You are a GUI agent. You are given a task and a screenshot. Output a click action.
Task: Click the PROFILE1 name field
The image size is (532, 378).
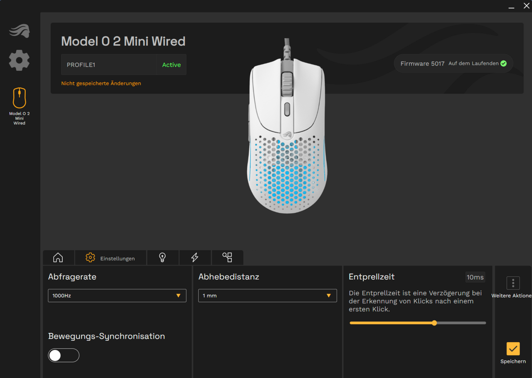[109, 65]
